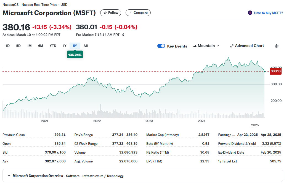Click the 52 Week Range value 377.22 - 468.35
289x184 pixels.
[125, 144]
